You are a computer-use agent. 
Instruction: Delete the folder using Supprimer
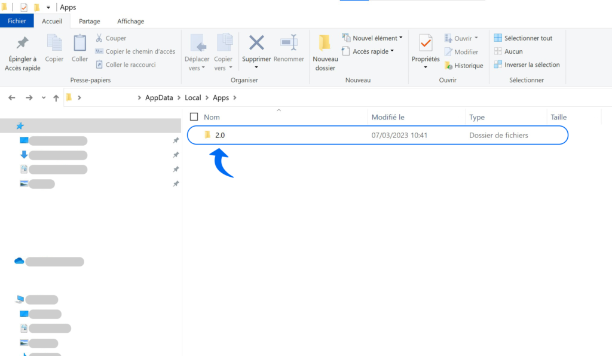pyautogui.click(x=256, y=51)
